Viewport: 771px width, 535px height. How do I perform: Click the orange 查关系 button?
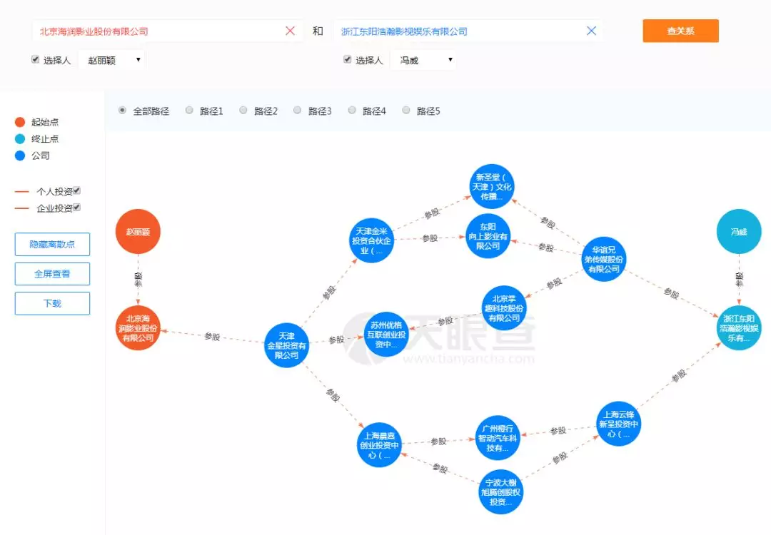[680, 31]
